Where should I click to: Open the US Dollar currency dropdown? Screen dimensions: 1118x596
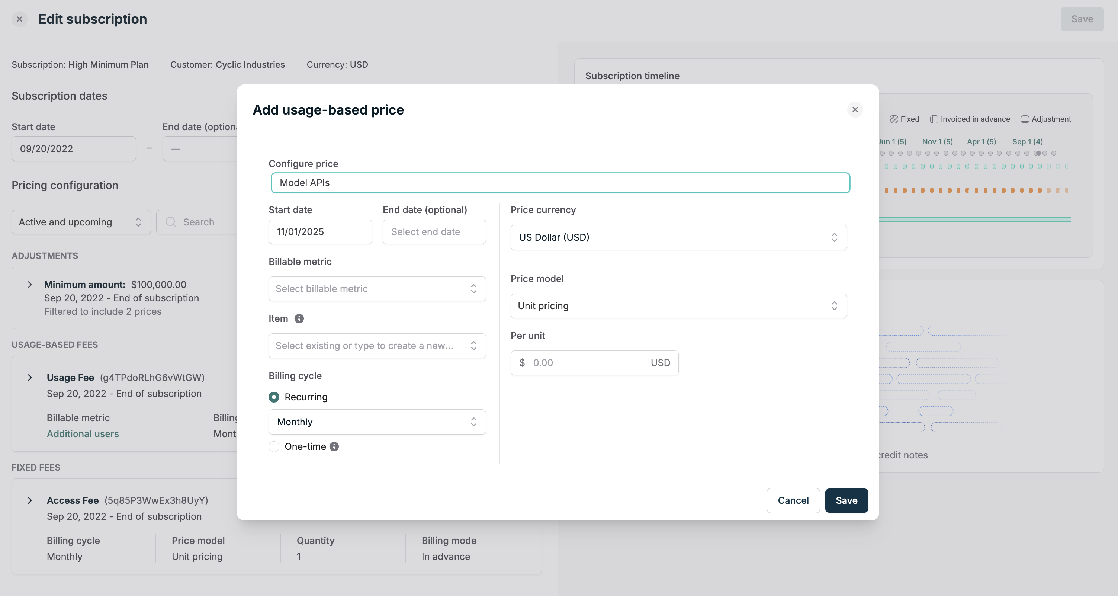click(678, 237)
